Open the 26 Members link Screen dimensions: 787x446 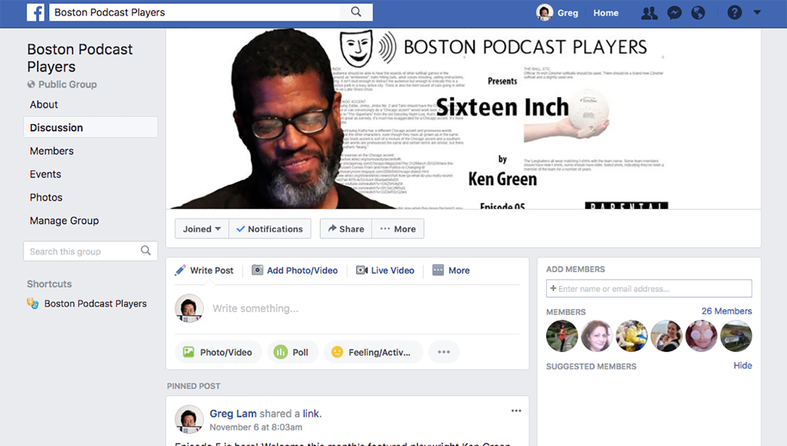tap(727, 311)
